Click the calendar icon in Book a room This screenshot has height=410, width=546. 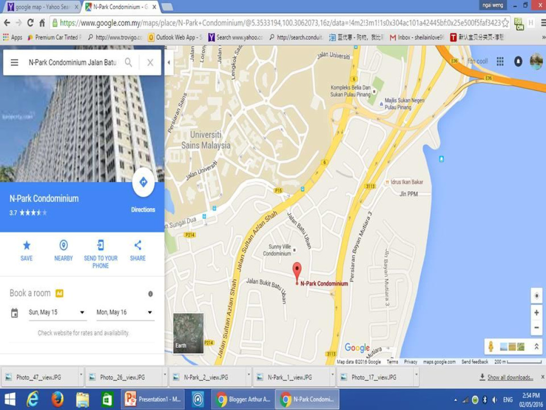point(15,313)
